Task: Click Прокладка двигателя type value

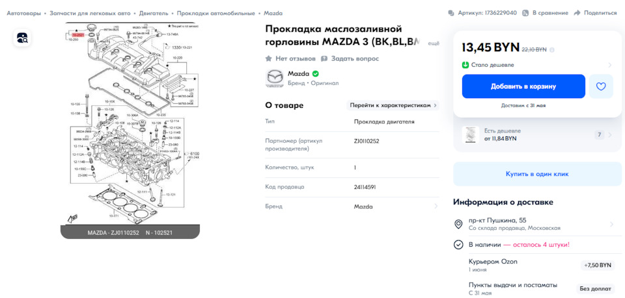Action: coord(384,121)
